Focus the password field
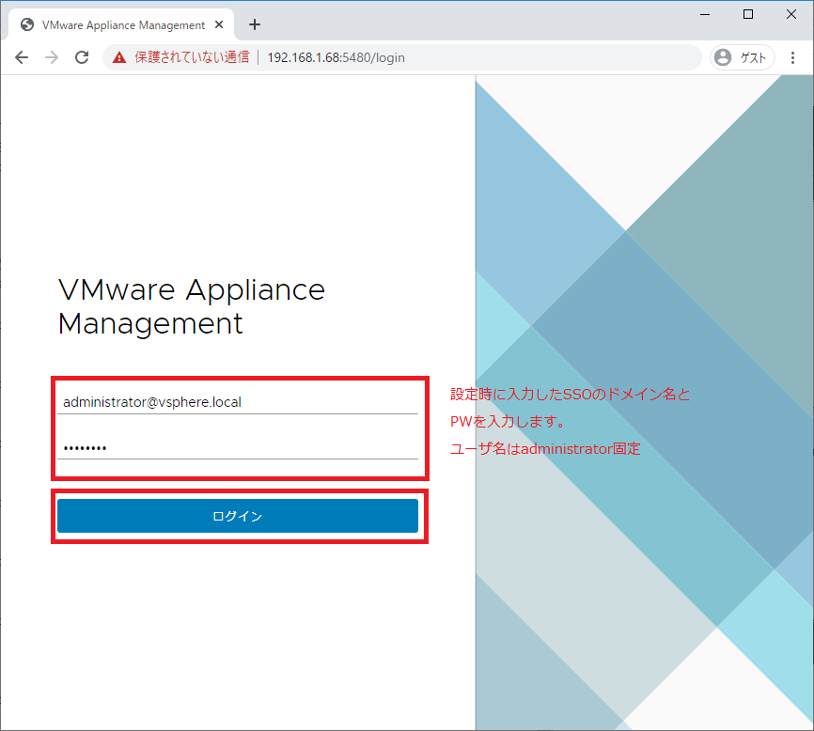 (x=238, y=447)
